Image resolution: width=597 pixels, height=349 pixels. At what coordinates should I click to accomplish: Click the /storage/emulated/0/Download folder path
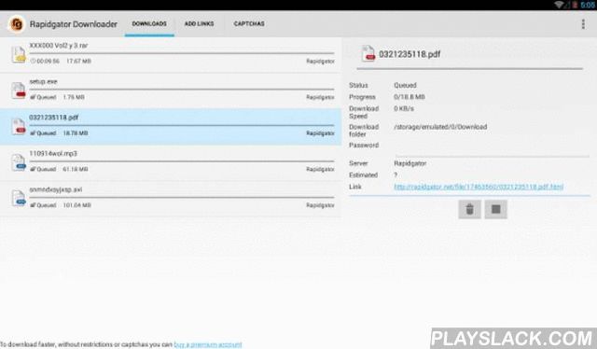tap(440, 127)
